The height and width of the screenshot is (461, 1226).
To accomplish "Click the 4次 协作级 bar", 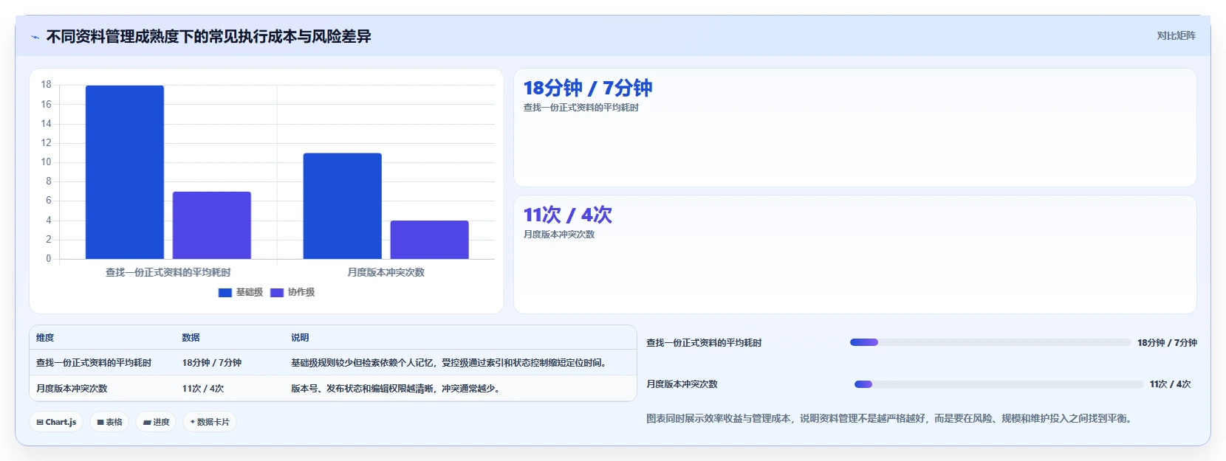I will 430,240.
